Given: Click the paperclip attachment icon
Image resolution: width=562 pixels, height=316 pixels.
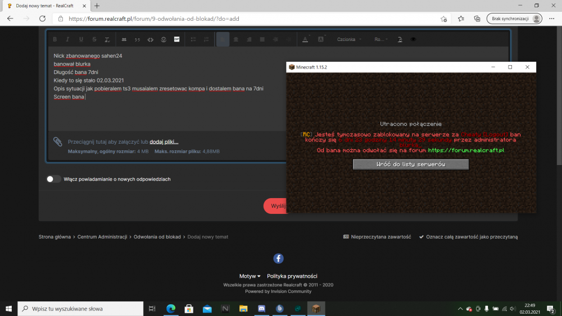Looking at the screenshot, I should (x=58, y=141).
